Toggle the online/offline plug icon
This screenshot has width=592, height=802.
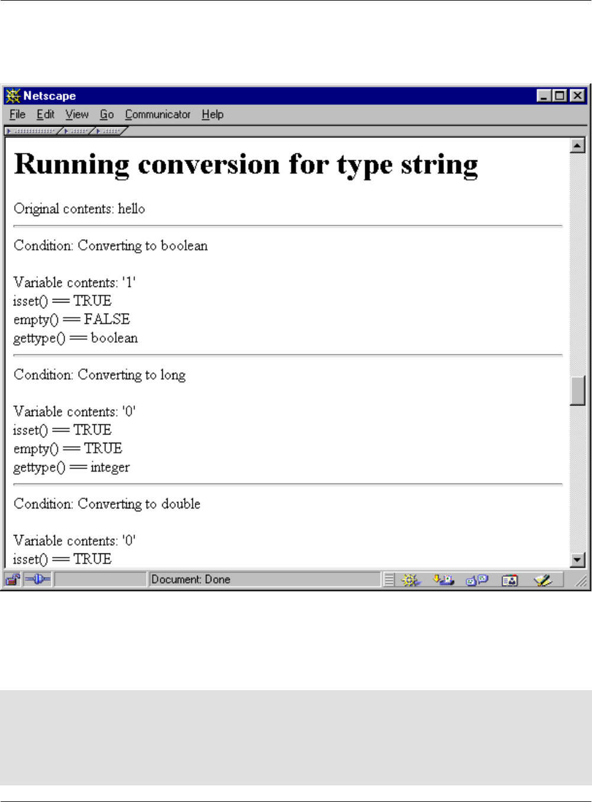pyautogui.click(x=38, y=579)
